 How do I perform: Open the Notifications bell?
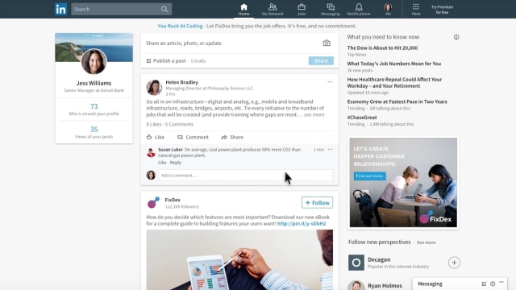click(359, 9)
